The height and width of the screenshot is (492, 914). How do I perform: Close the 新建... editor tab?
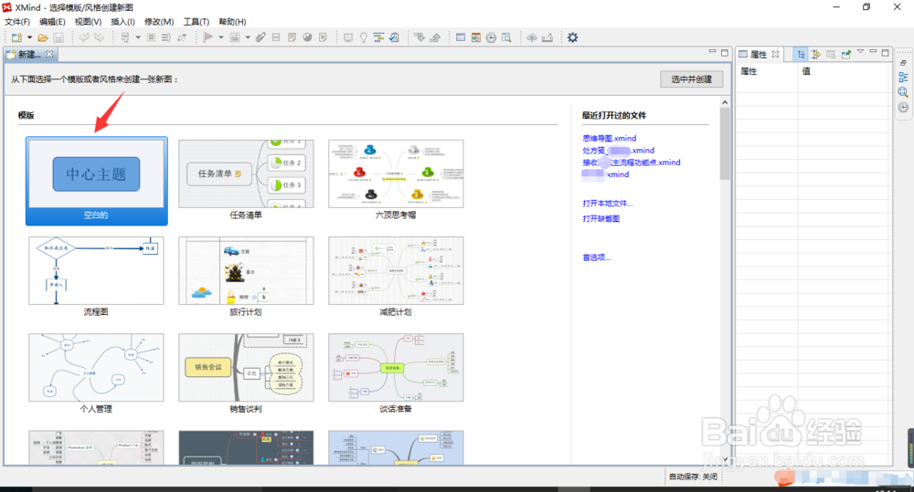(x=49, y=54)
